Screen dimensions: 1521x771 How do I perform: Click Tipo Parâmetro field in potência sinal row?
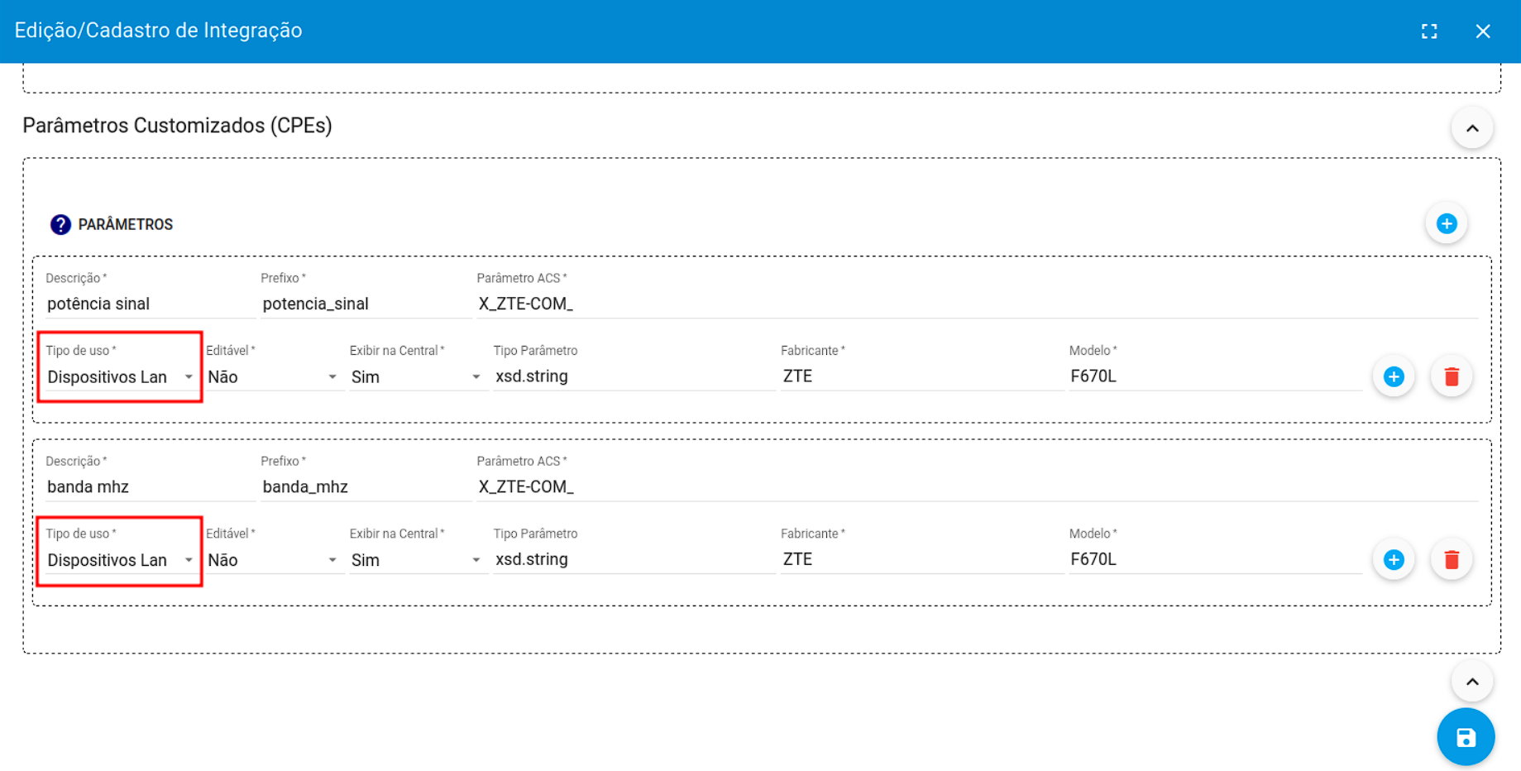click(634, 376)
